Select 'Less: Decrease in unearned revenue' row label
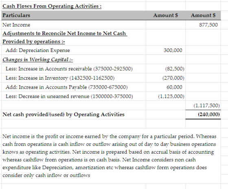Screen dimensions: 228x189 (69, 96)
